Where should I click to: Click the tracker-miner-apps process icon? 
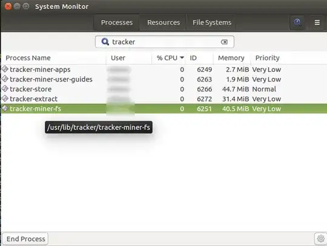coord(5,69)
